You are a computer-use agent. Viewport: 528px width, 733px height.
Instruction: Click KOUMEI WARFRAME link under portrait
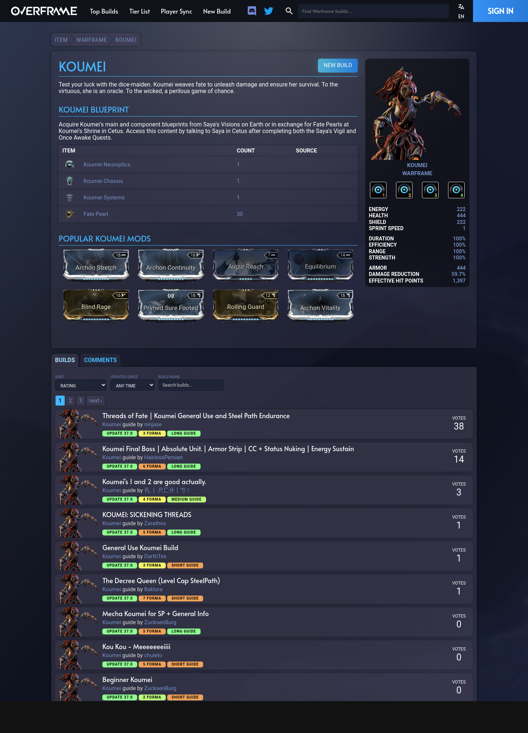pyautogui.click(x=417, y=169)
